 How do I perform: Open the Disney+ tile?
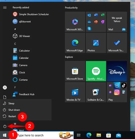pos(117,71)
